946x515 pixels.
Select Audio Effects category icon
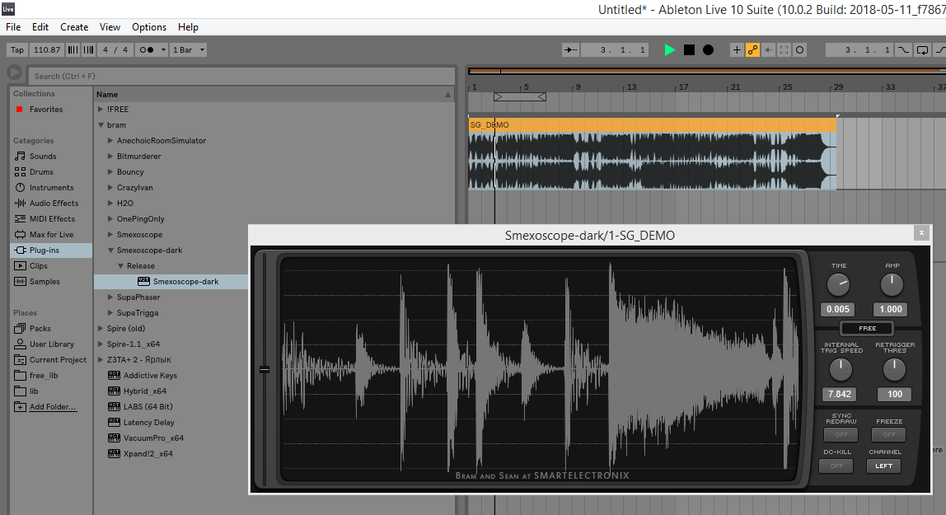point(20,204)
